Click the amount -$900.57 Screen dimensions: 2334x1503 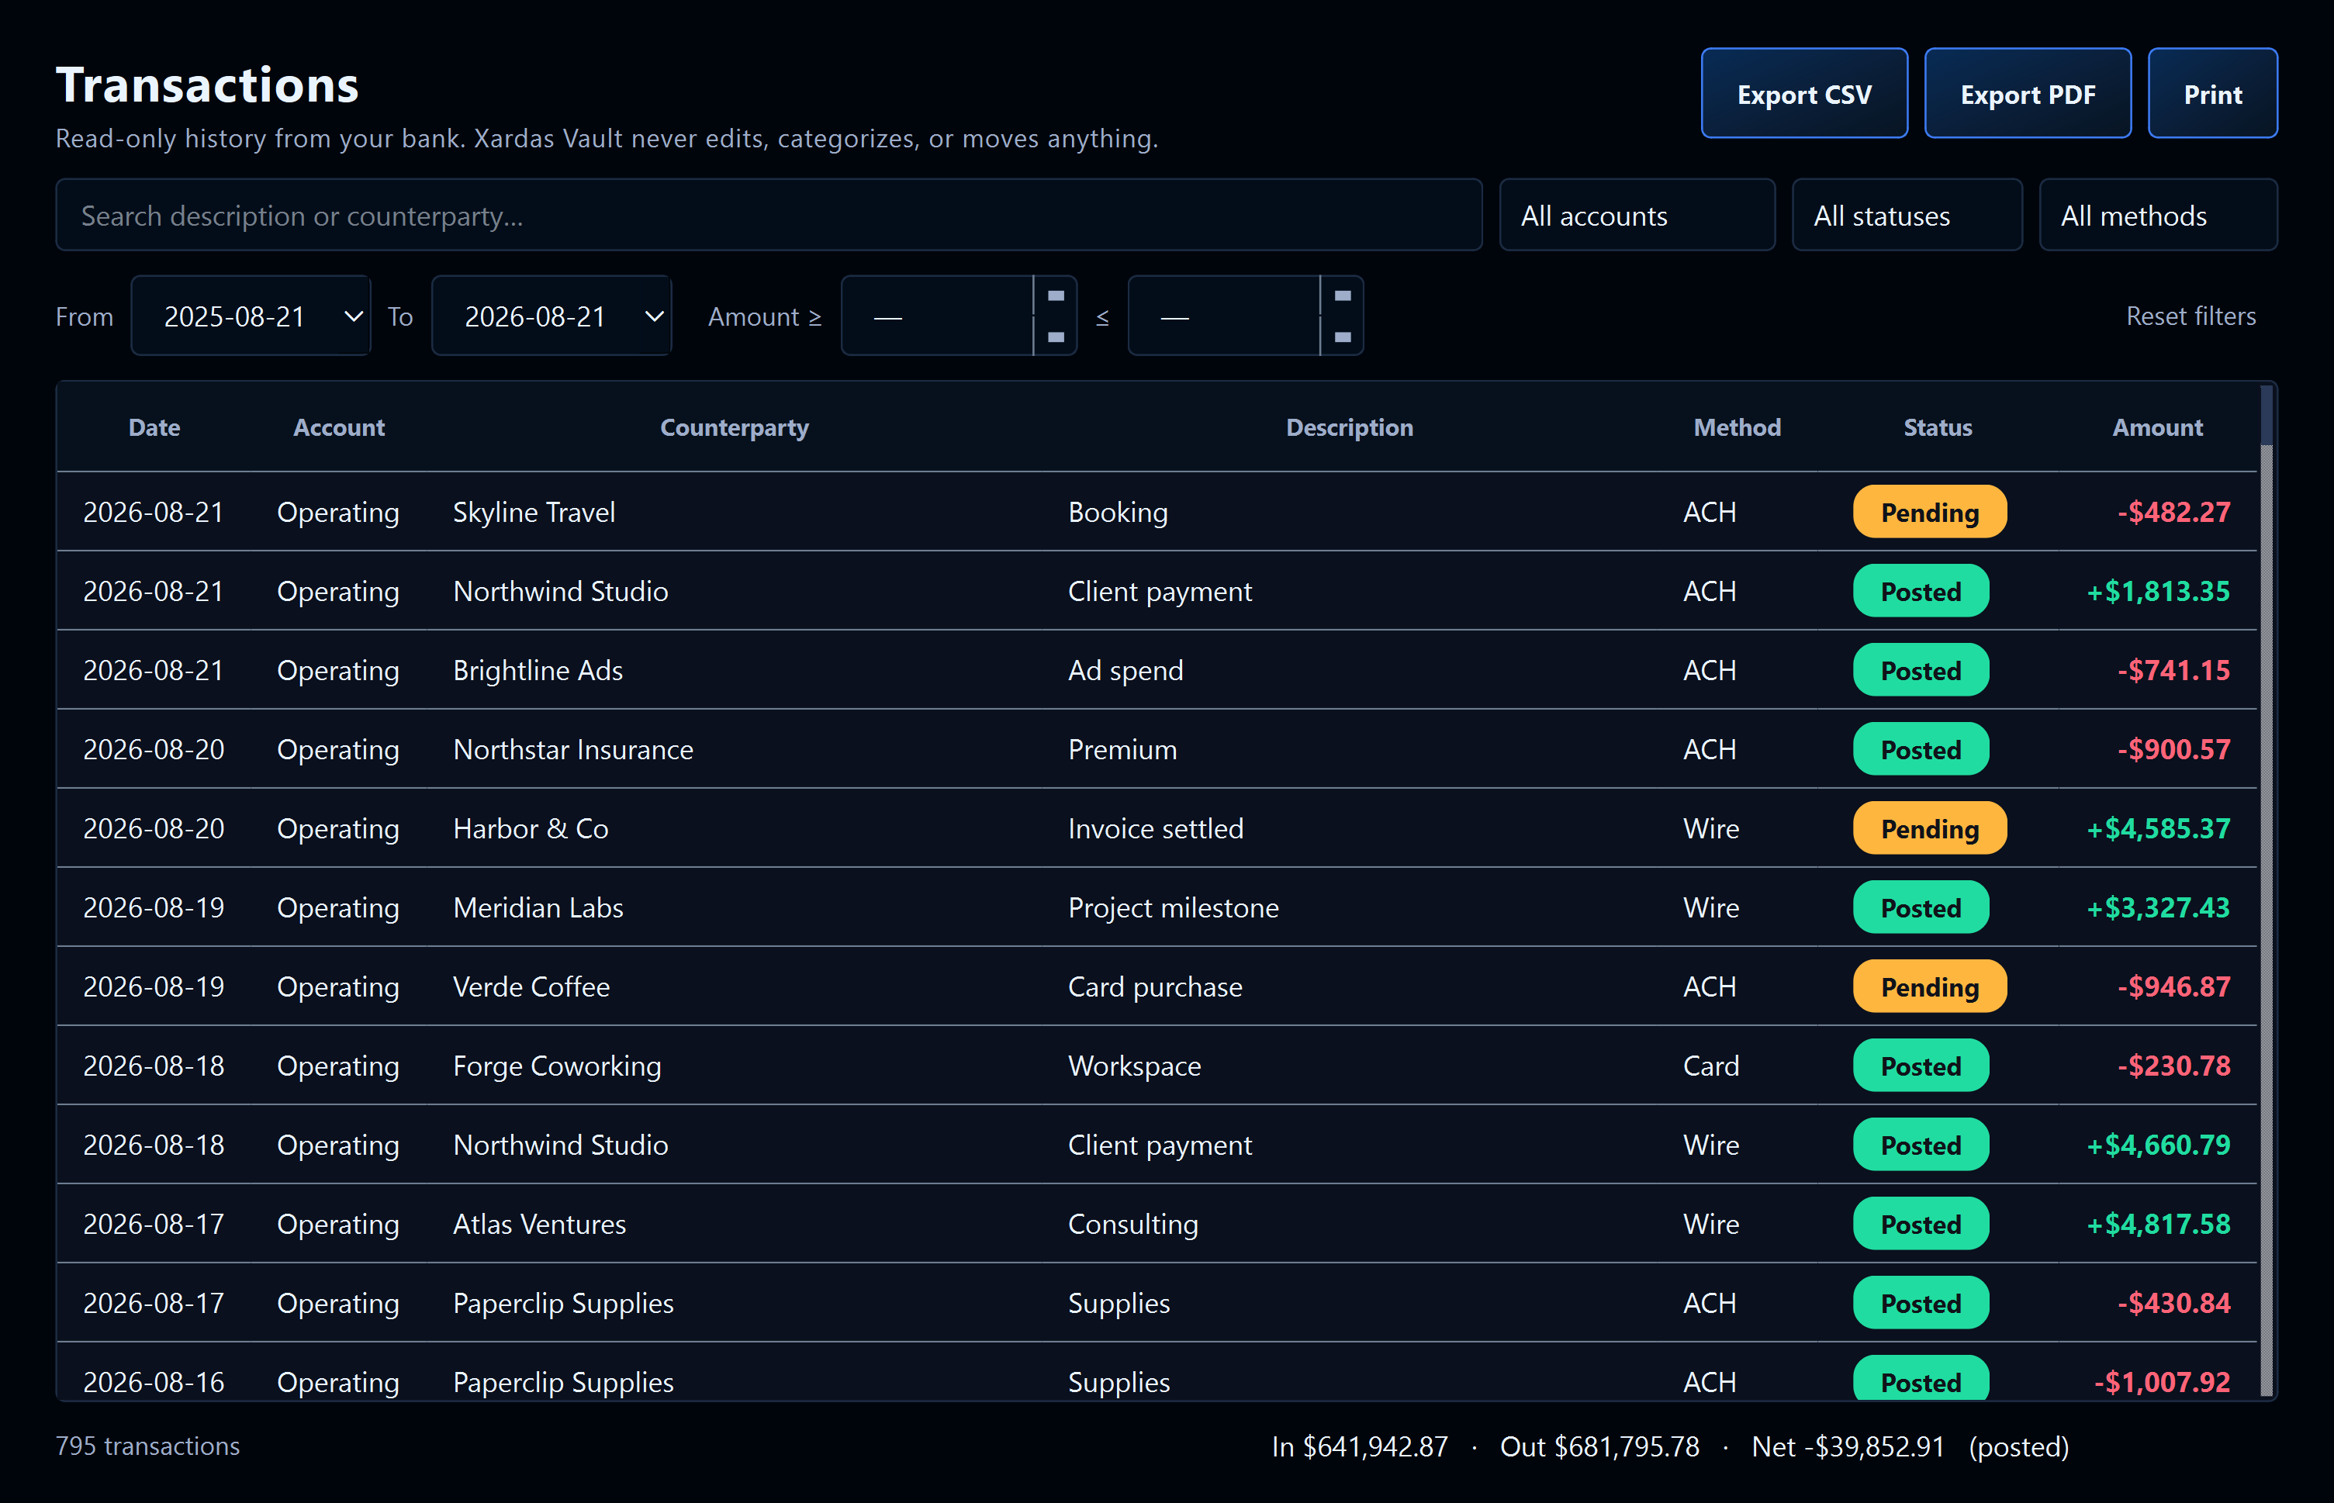coord(2173,749)
